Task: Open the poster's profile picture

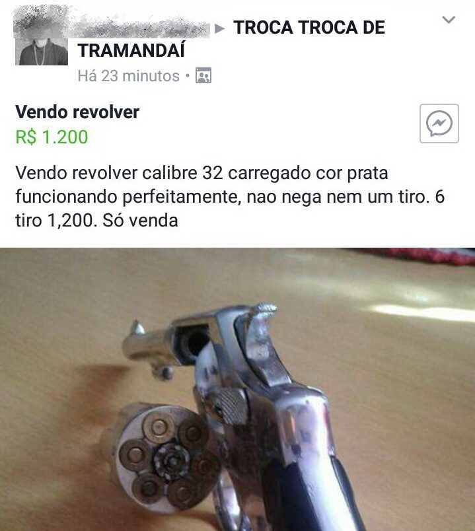Action: click(42, 52)
